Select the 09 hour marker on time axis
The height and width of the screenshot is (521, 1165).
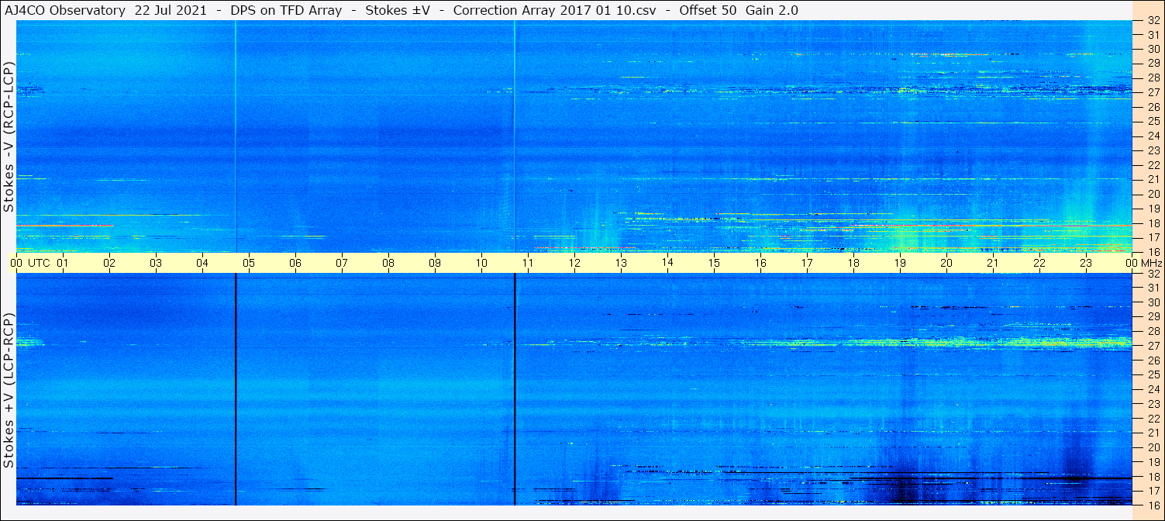tap(435, 264)
